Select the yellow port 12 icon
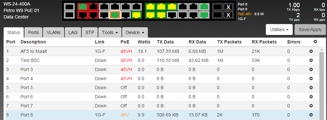Screen dimensions: 327x120 tap(136, 15)
